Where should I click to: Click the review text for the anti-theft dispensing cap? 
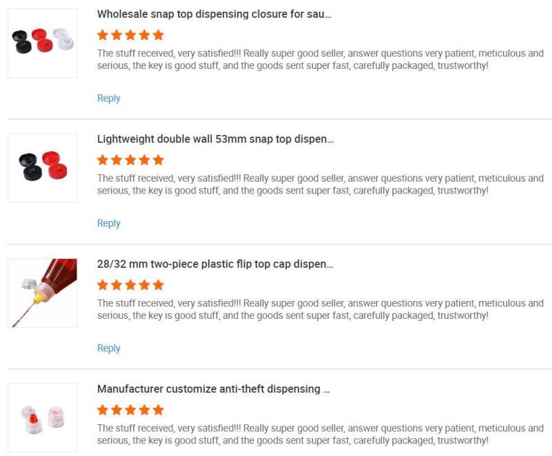click(x=320, y=434)
